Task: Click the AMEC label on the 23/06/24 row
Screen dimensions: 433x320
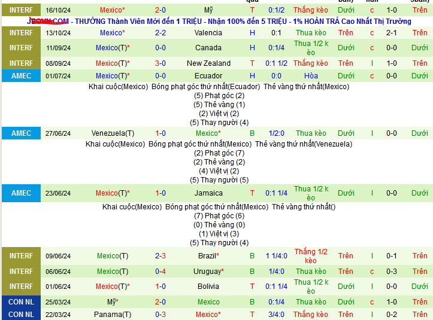Action: click(x=21, y=193)
